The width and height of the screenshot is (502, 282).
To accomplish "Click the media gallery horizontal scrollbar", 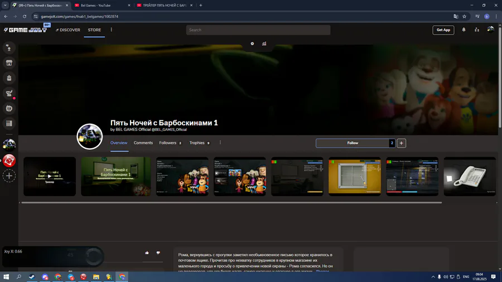I will click(231, 202).
